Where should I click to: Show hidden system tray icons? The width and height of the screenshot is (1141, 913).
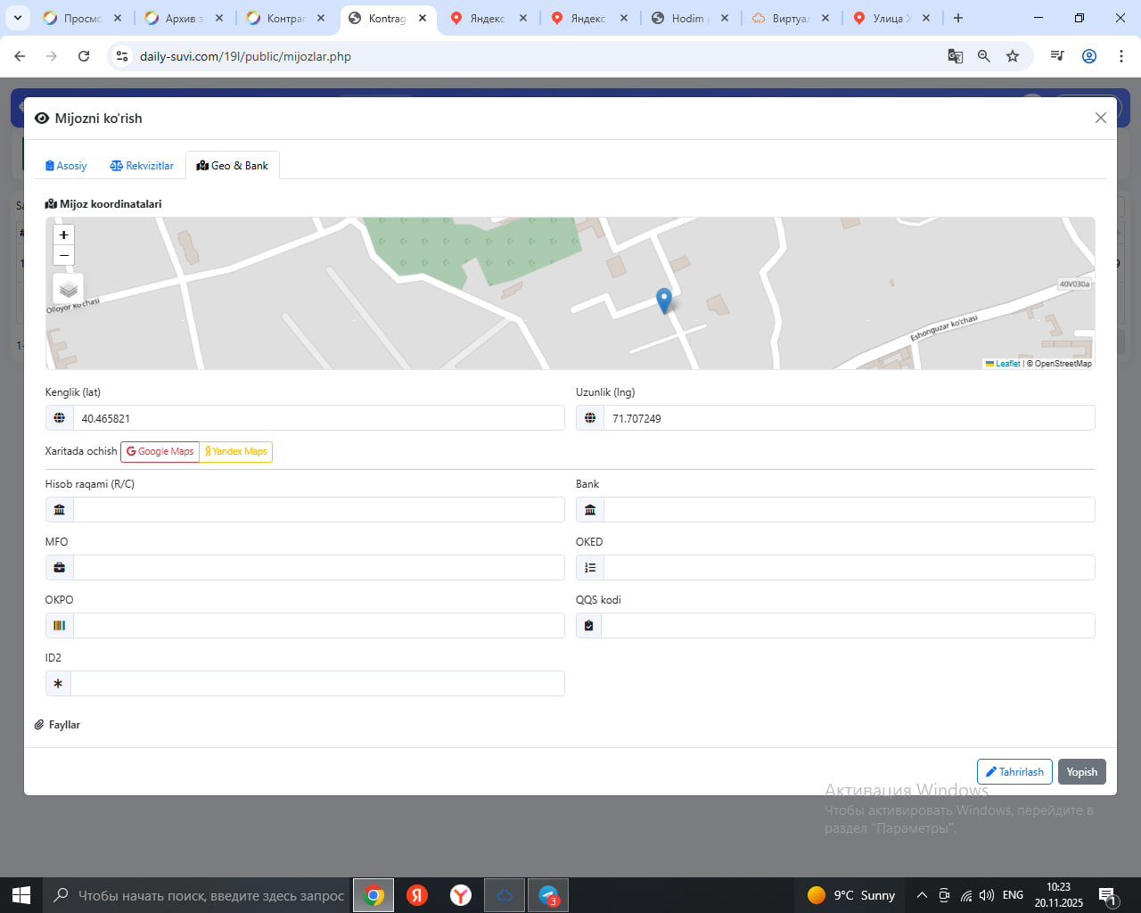tap(922, 895)
